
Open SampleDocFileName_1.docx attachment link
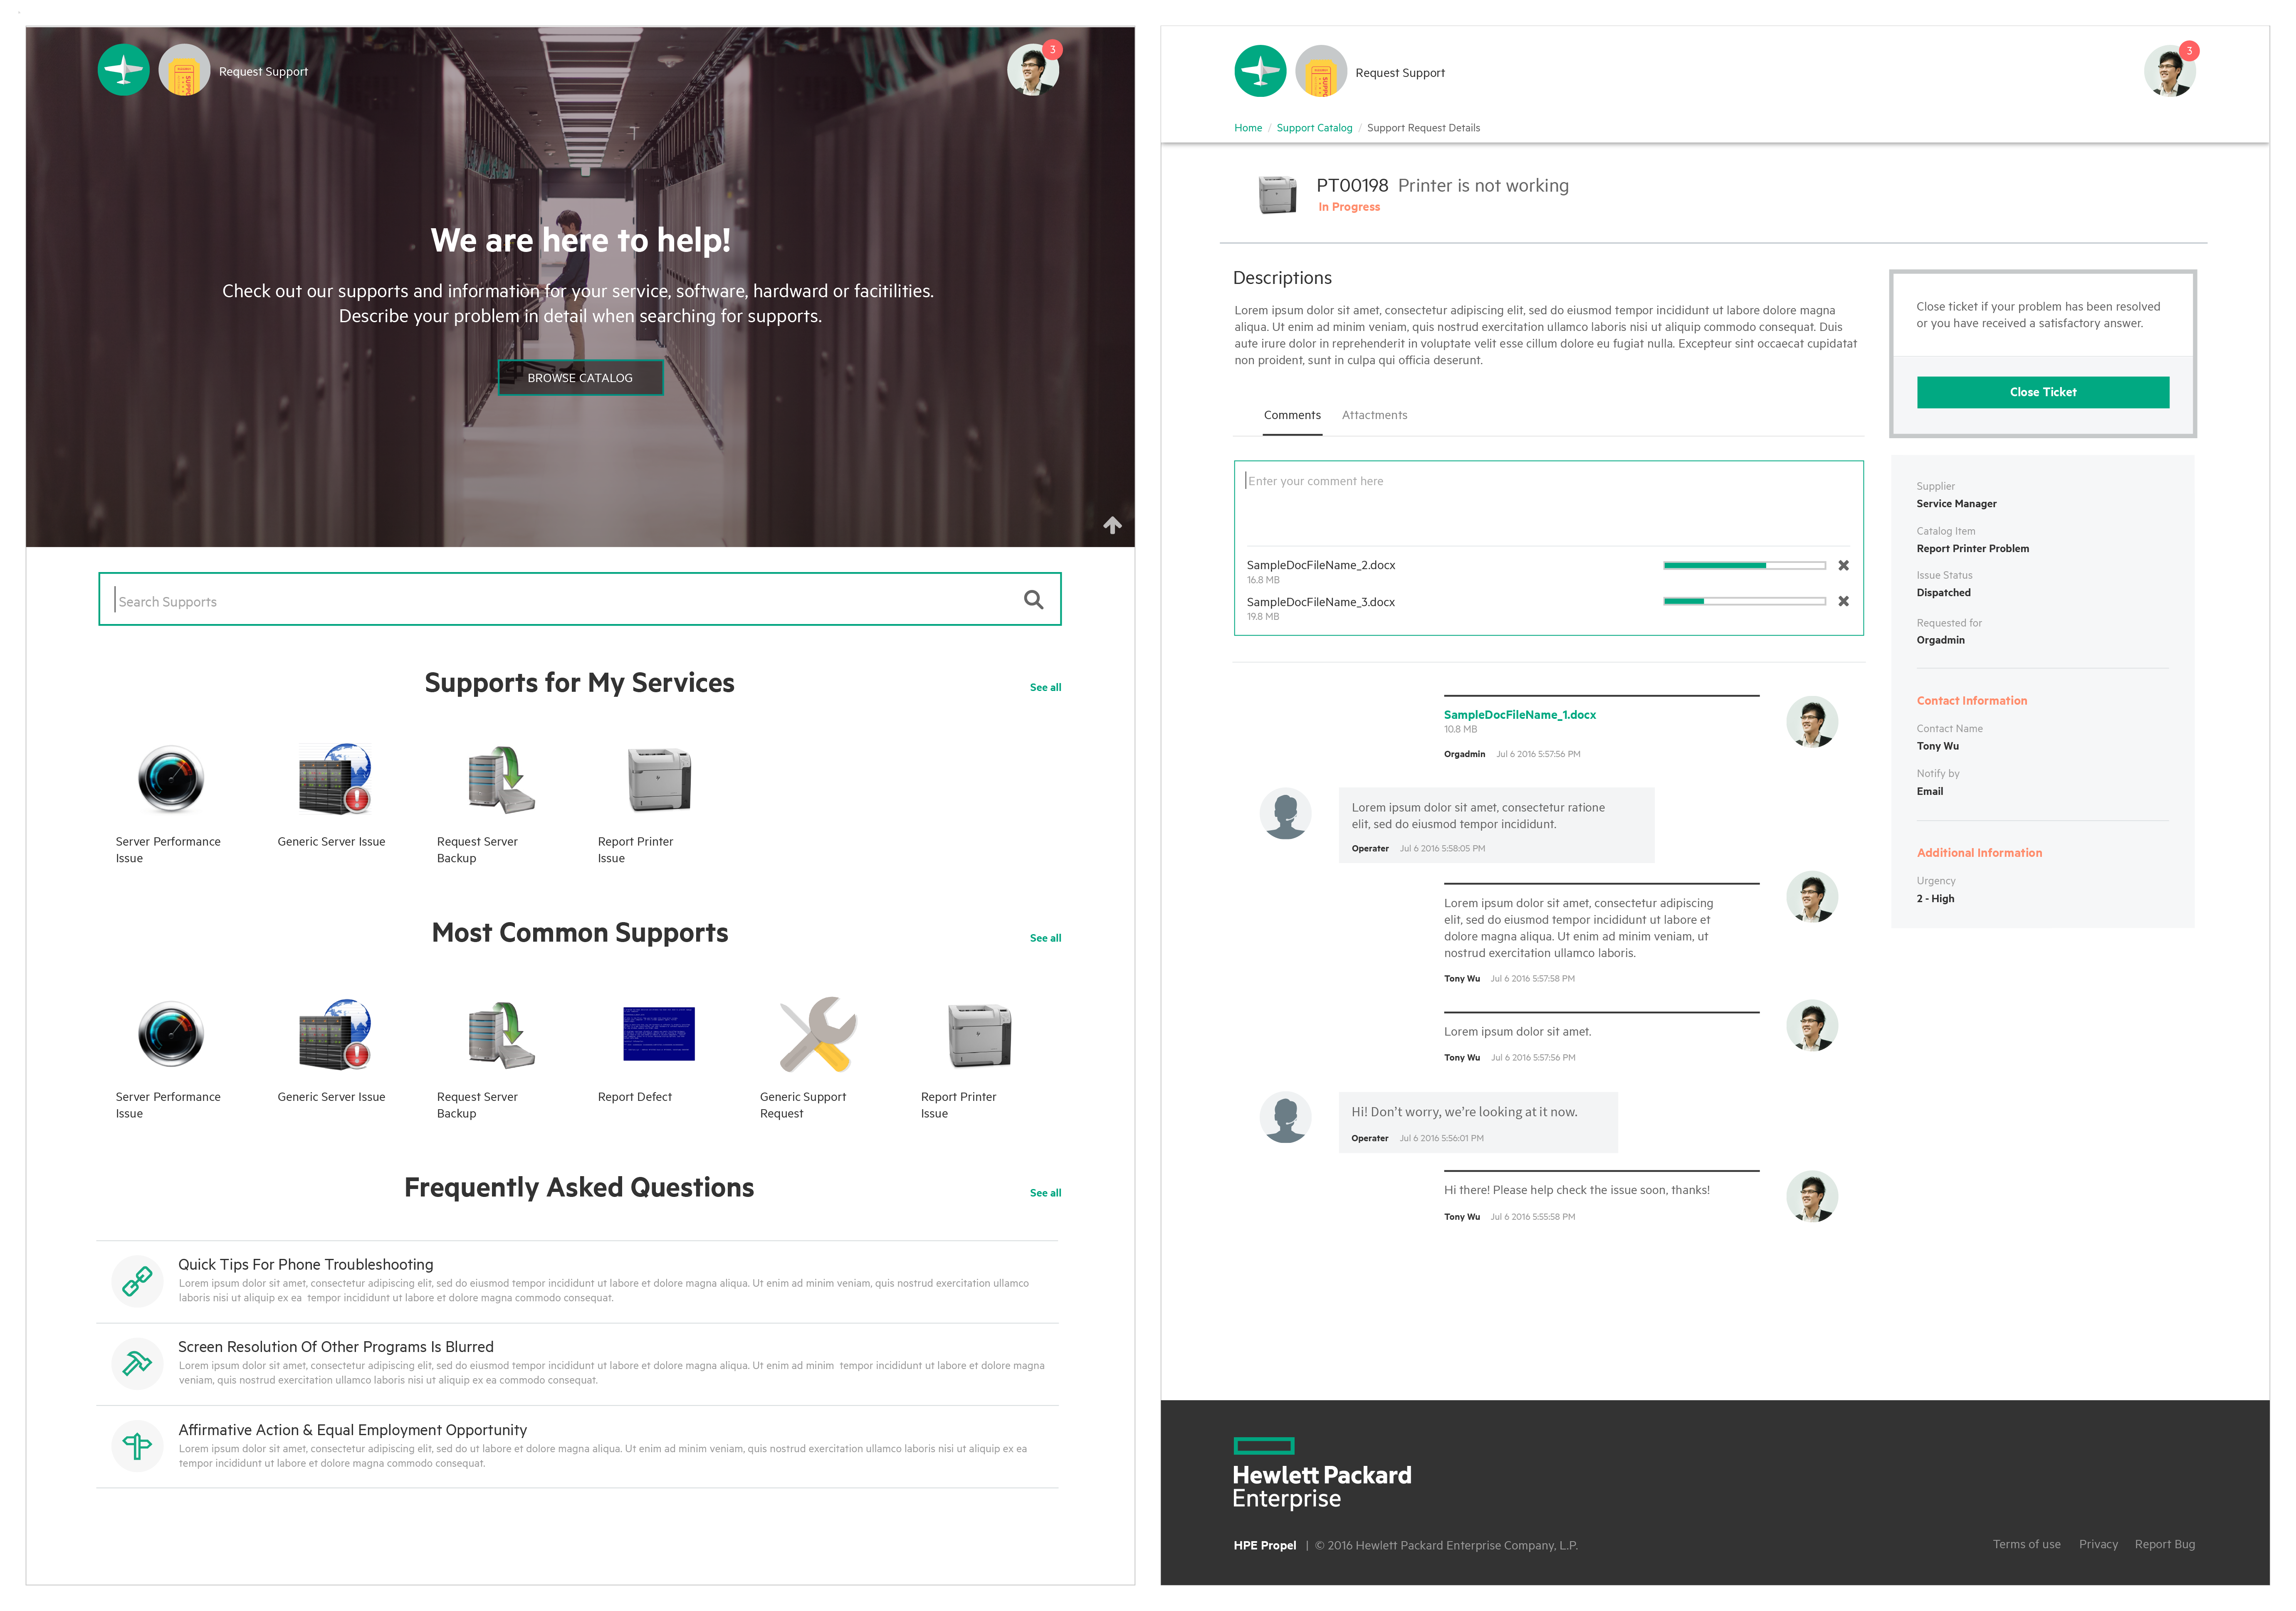[x=1519, y=715]
